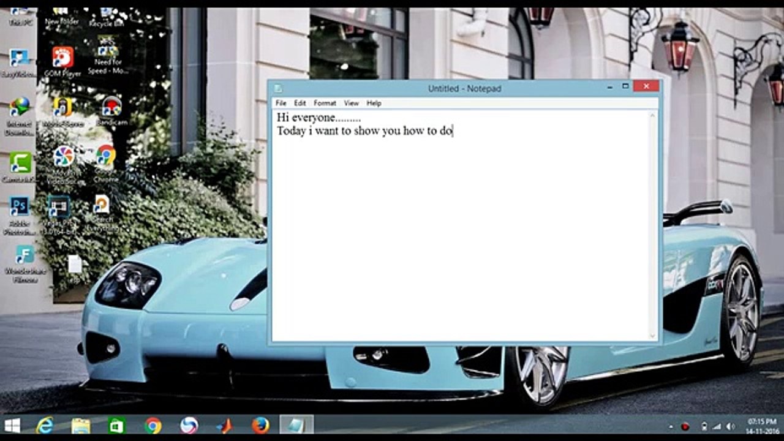Open the Edit menu in Notepad
Viewport: 784px width, 441px height.
[300, 103]
